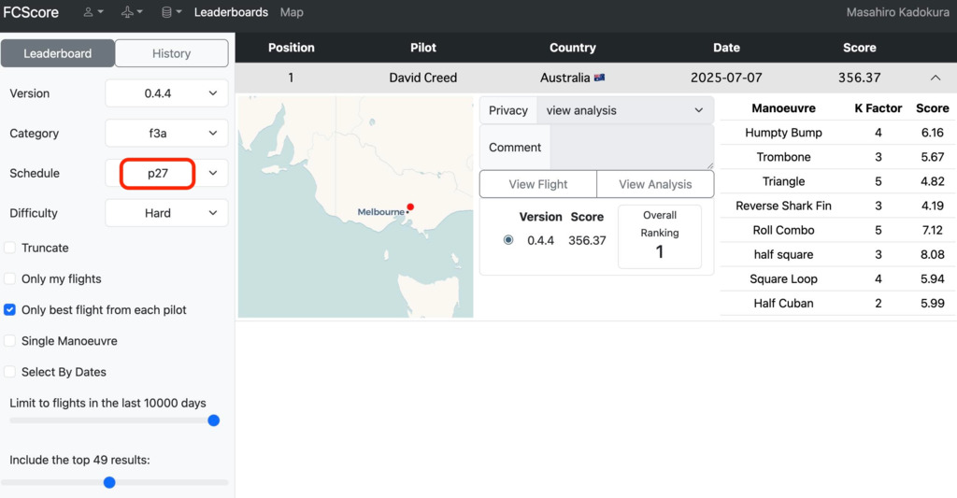This screenshot has height=498, width=957.
Task: Enable the Single Manoeuvre checkbox
Action: (x=9, y=340)
